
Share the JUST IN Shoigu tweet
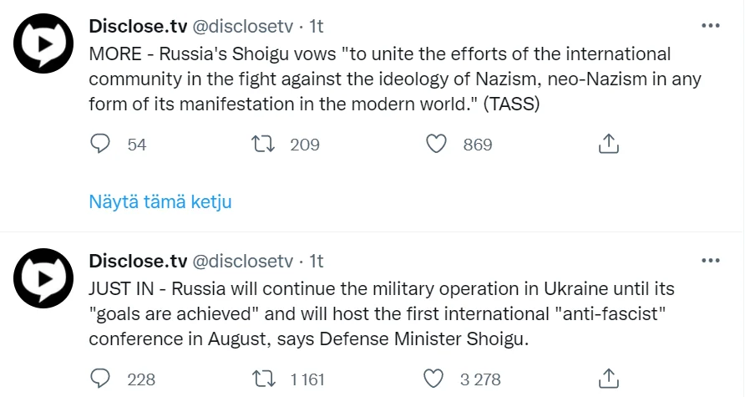pos(609,379)
